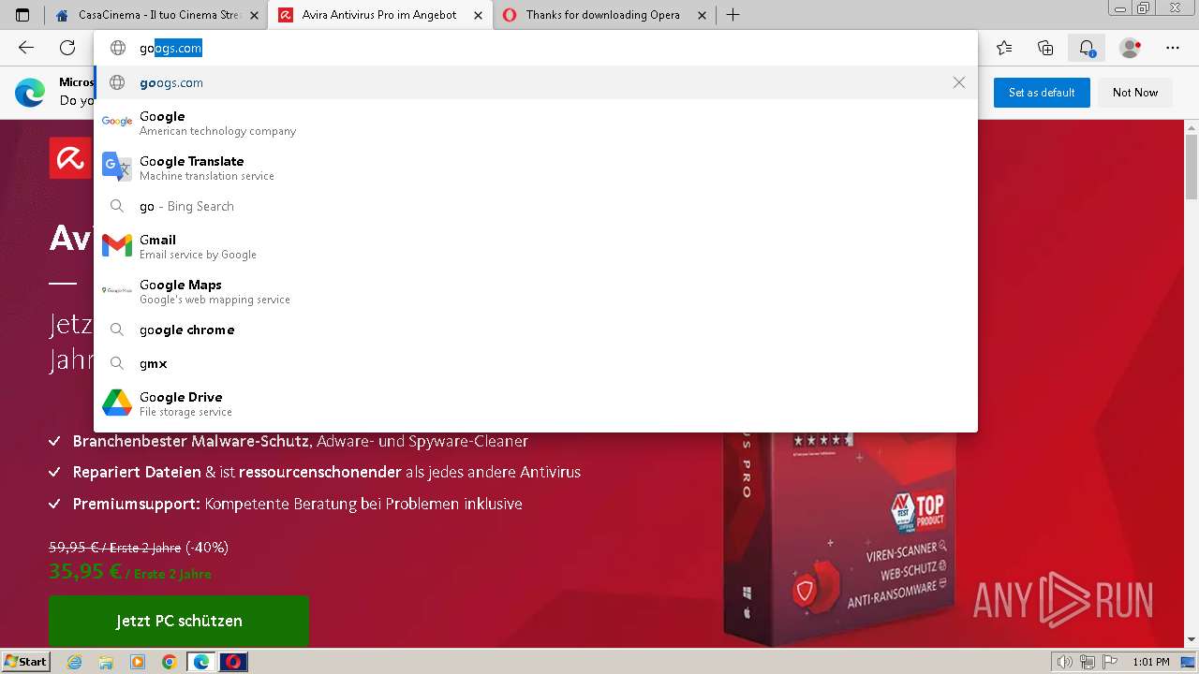Open the notifications bell icon
1199x674 pixels.
point(1087,48)
